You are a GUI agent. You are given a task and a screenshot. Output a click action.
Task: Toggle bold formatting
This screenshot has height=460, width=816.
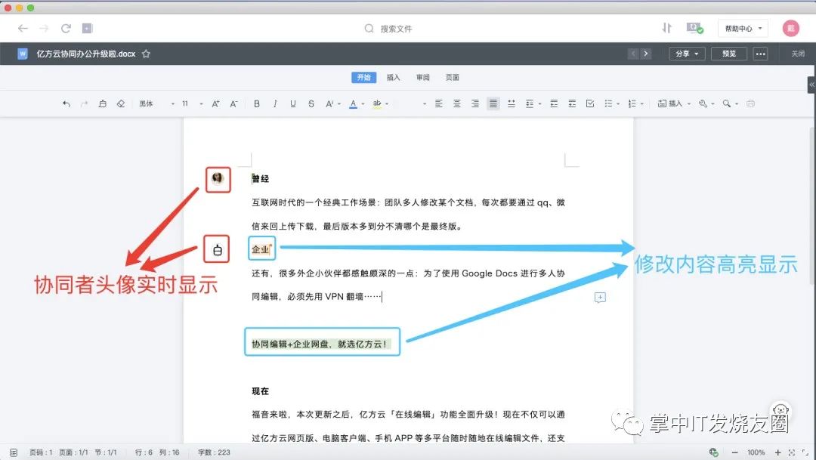point(257,103)
